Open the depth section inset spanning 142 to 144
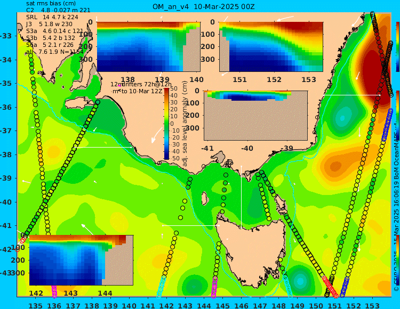 pyautogui.click(x=81, y=260)
